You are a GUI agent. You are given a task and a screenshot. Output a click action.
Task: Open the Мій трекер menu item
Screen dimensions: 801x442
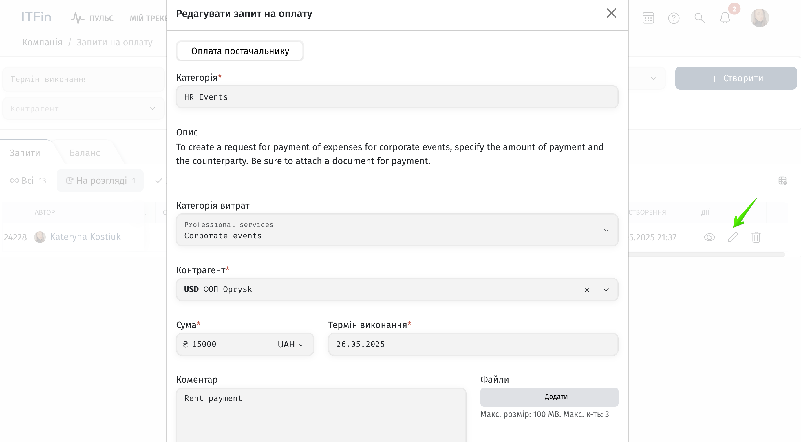148,18
